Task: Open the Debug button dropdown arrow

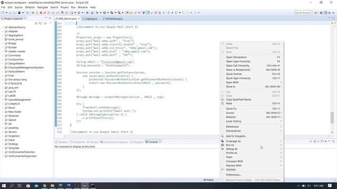Action: pyautogui.click(x=101, y=13)
